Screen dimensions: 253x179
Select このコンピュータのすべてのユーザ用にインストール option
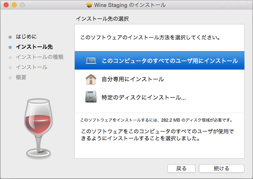pyautogui.click(x=160, y=61)
